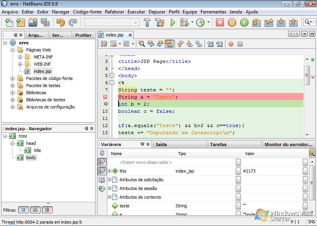The image size is (317, 226).
Task: Open the configuration combo box in toolbar
Action: [112, 22]
